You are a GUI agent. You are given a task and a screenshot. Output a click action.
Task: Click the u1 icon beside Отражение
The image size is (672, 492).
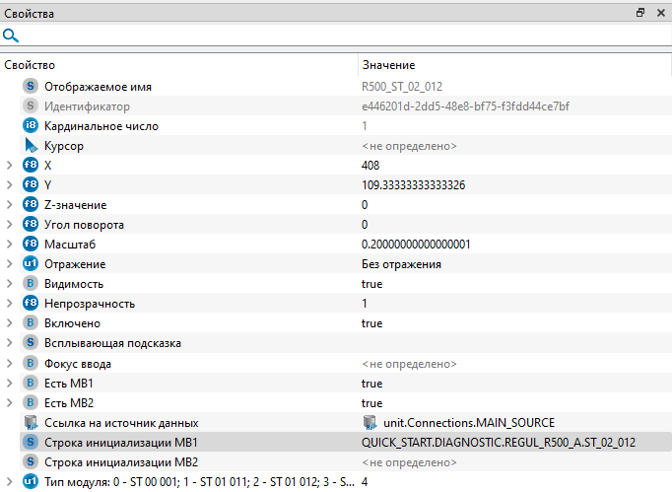[x=30, y=264]
